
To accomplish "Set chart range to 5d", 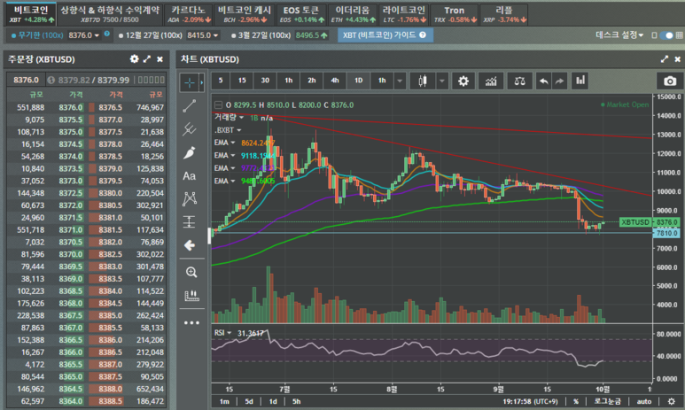I will click(249, 401).
